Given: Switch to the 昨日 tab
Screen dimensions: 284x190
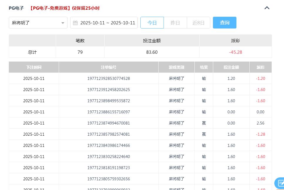Looking at the screenshot, I should [x=175, y=22].
